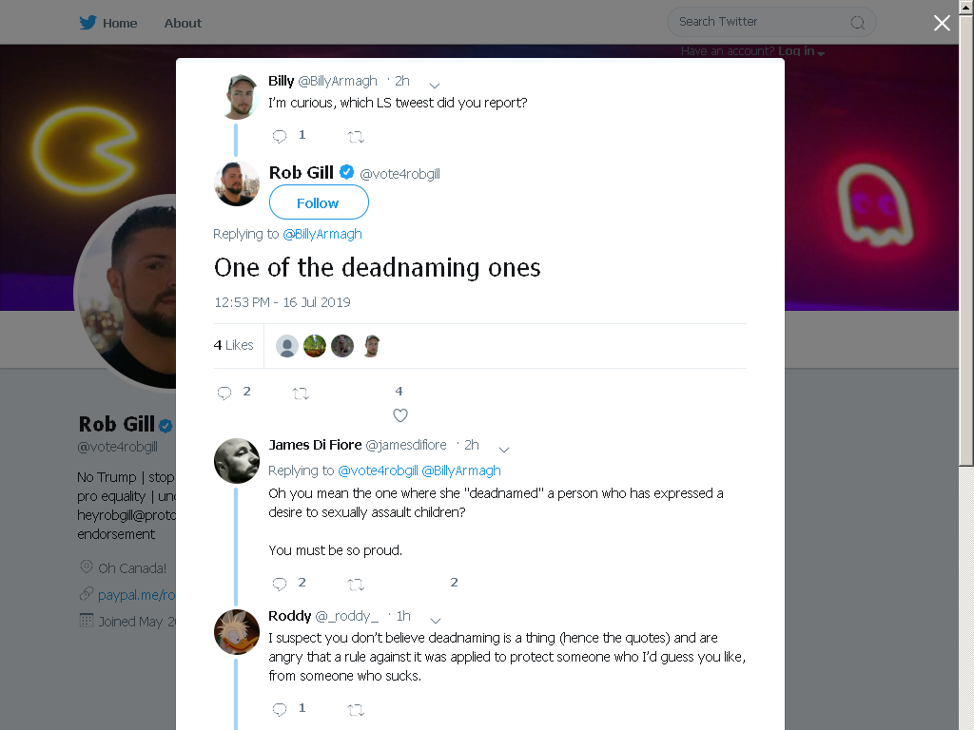Open the Log in dropdown
This screenshot has width=974, height=730.
(x=801, y=51)
